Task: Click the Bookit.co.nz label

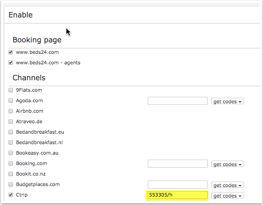Action: click(31, 174)
